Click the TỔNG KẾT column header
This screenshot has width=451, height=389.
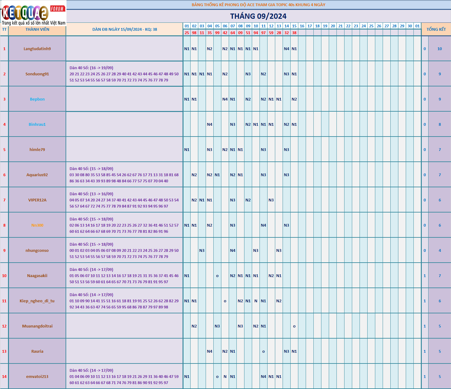pos(436,29)
